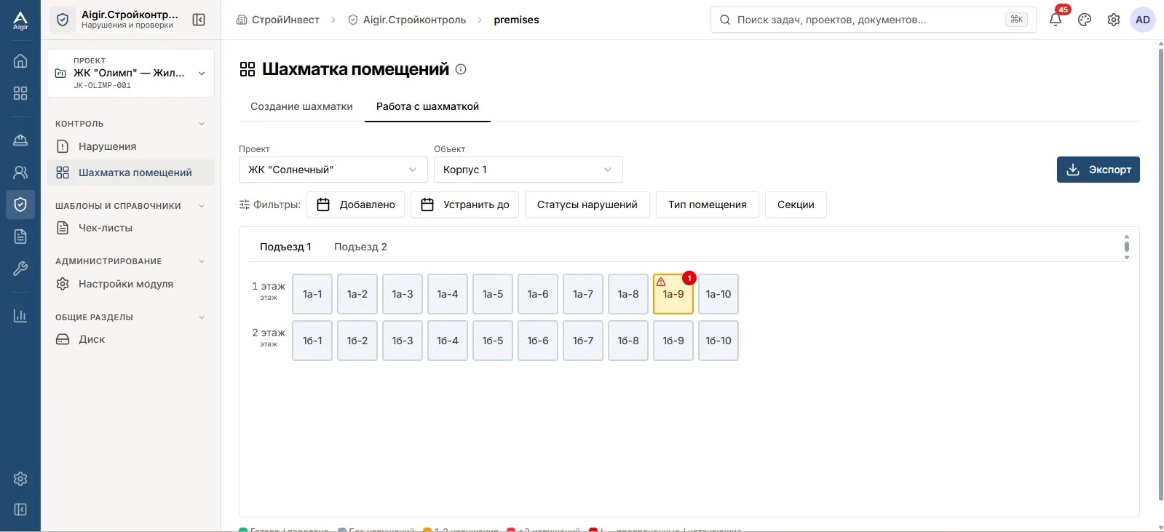Click Aigir.Стройконтроль breadcrumb
The width and height of the screenshot is (1164, 532).
407,20
